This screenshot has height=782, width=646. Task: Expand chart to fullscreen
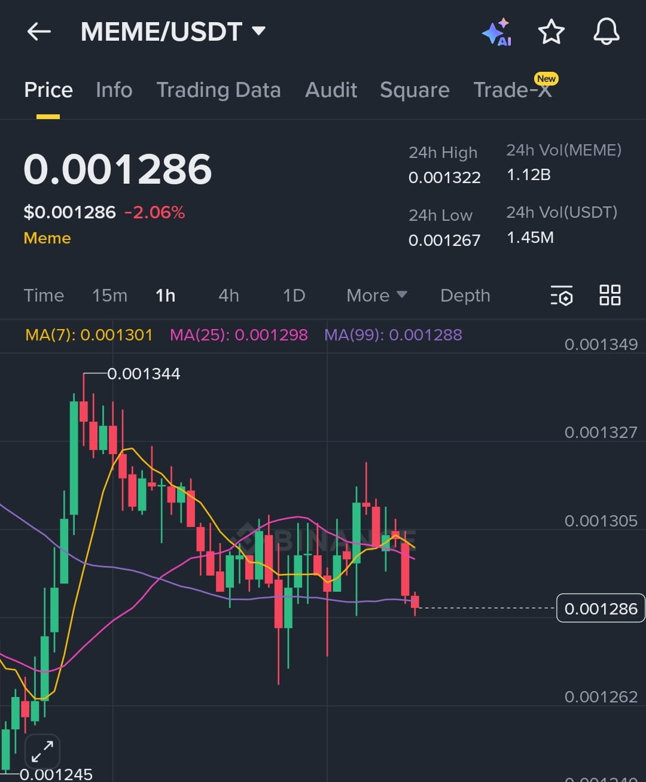(x=42, y=751)
